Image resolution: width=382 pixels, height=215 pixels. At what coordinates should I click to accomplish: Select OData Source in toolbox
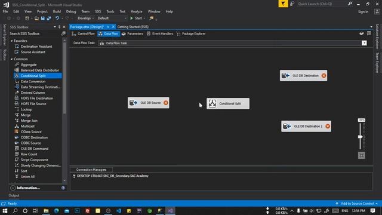click(31, 132)
